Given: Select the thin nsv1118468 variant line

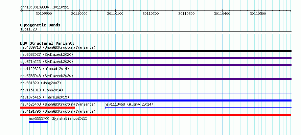Looking at the screenshot, I should pyautogui.click(x=198, y=108).
